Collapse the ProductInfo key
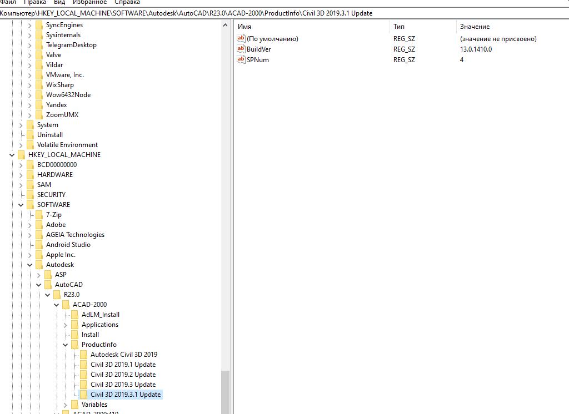Image resolution: width=569 pixels, height=414 pixels. pyautogui.click(x=66, y=345)
